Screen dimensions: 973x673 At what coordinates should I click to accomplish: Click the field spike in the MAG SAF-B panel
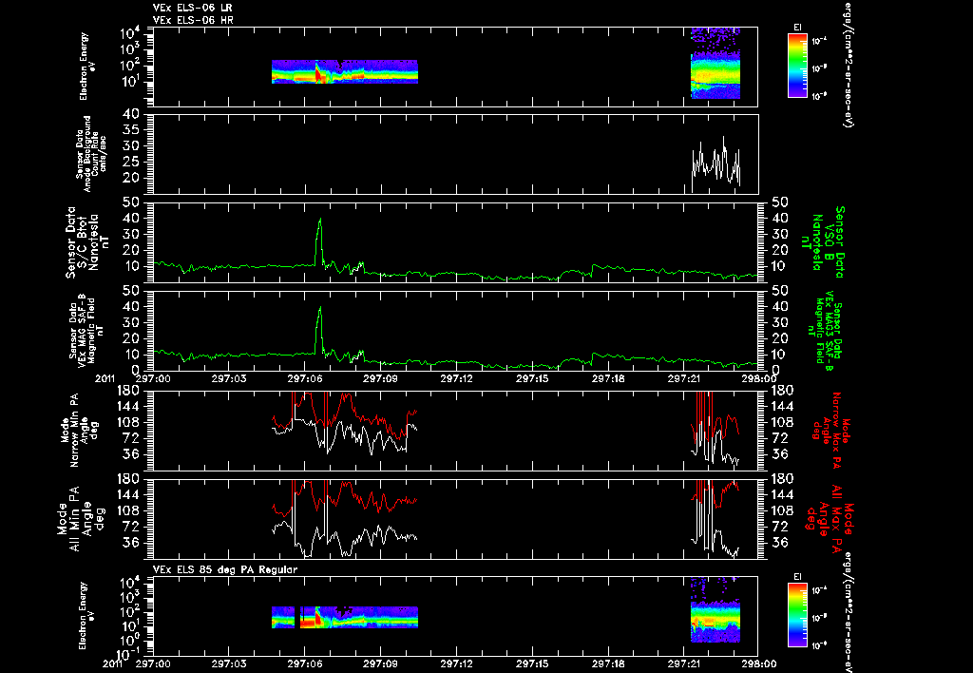tap(319, 331)
